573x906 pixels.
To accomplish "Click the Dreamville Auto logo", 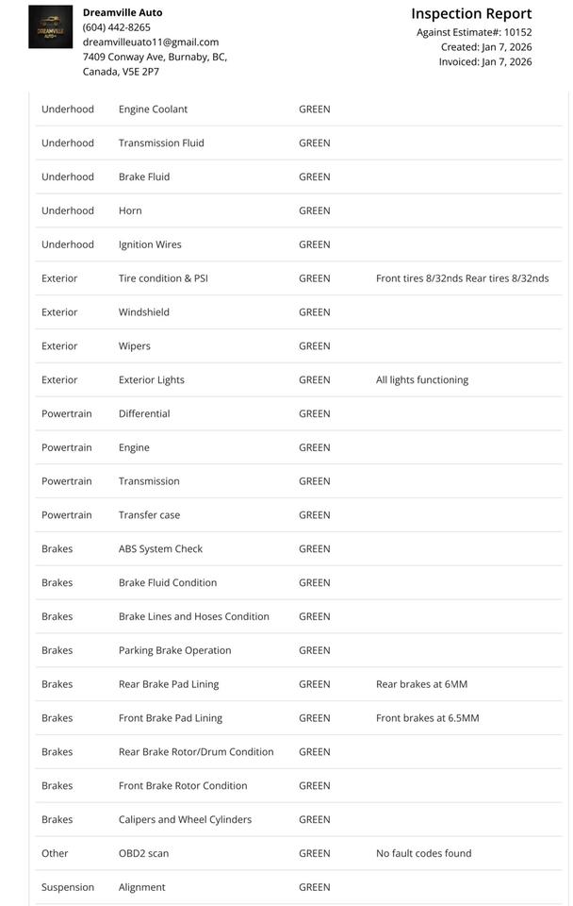I will tap(51, 26).
